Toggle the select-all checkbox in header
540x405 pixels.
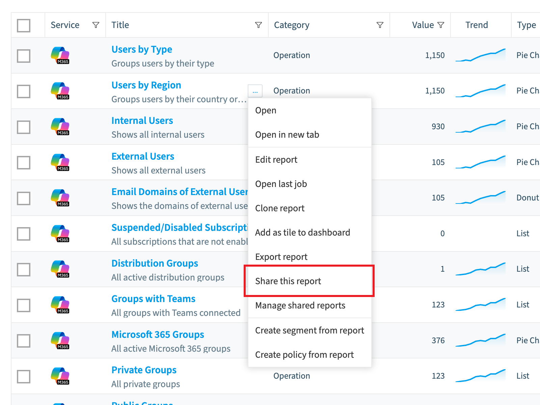click(24, 25)
